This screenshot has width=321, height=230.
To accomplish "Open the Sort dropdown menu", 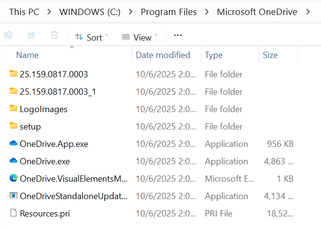I will tap(92, 37).
